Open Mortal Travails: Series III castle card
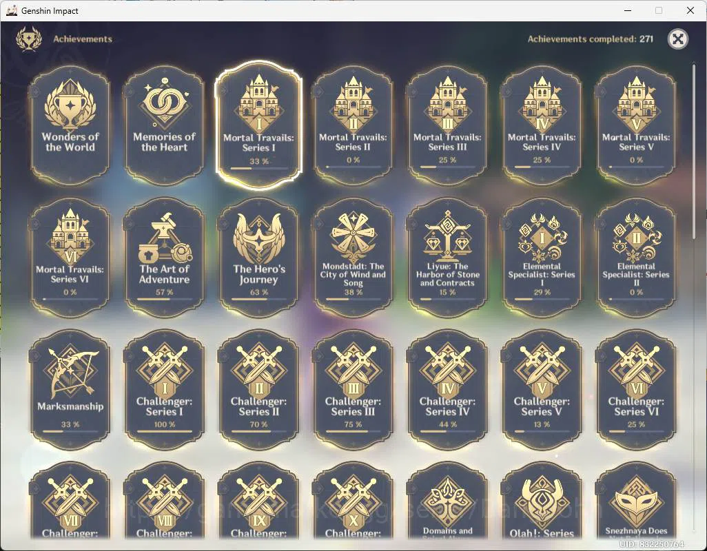Image resolution: width=707 pixels, height=551 pixels. [x=447, y=125]
